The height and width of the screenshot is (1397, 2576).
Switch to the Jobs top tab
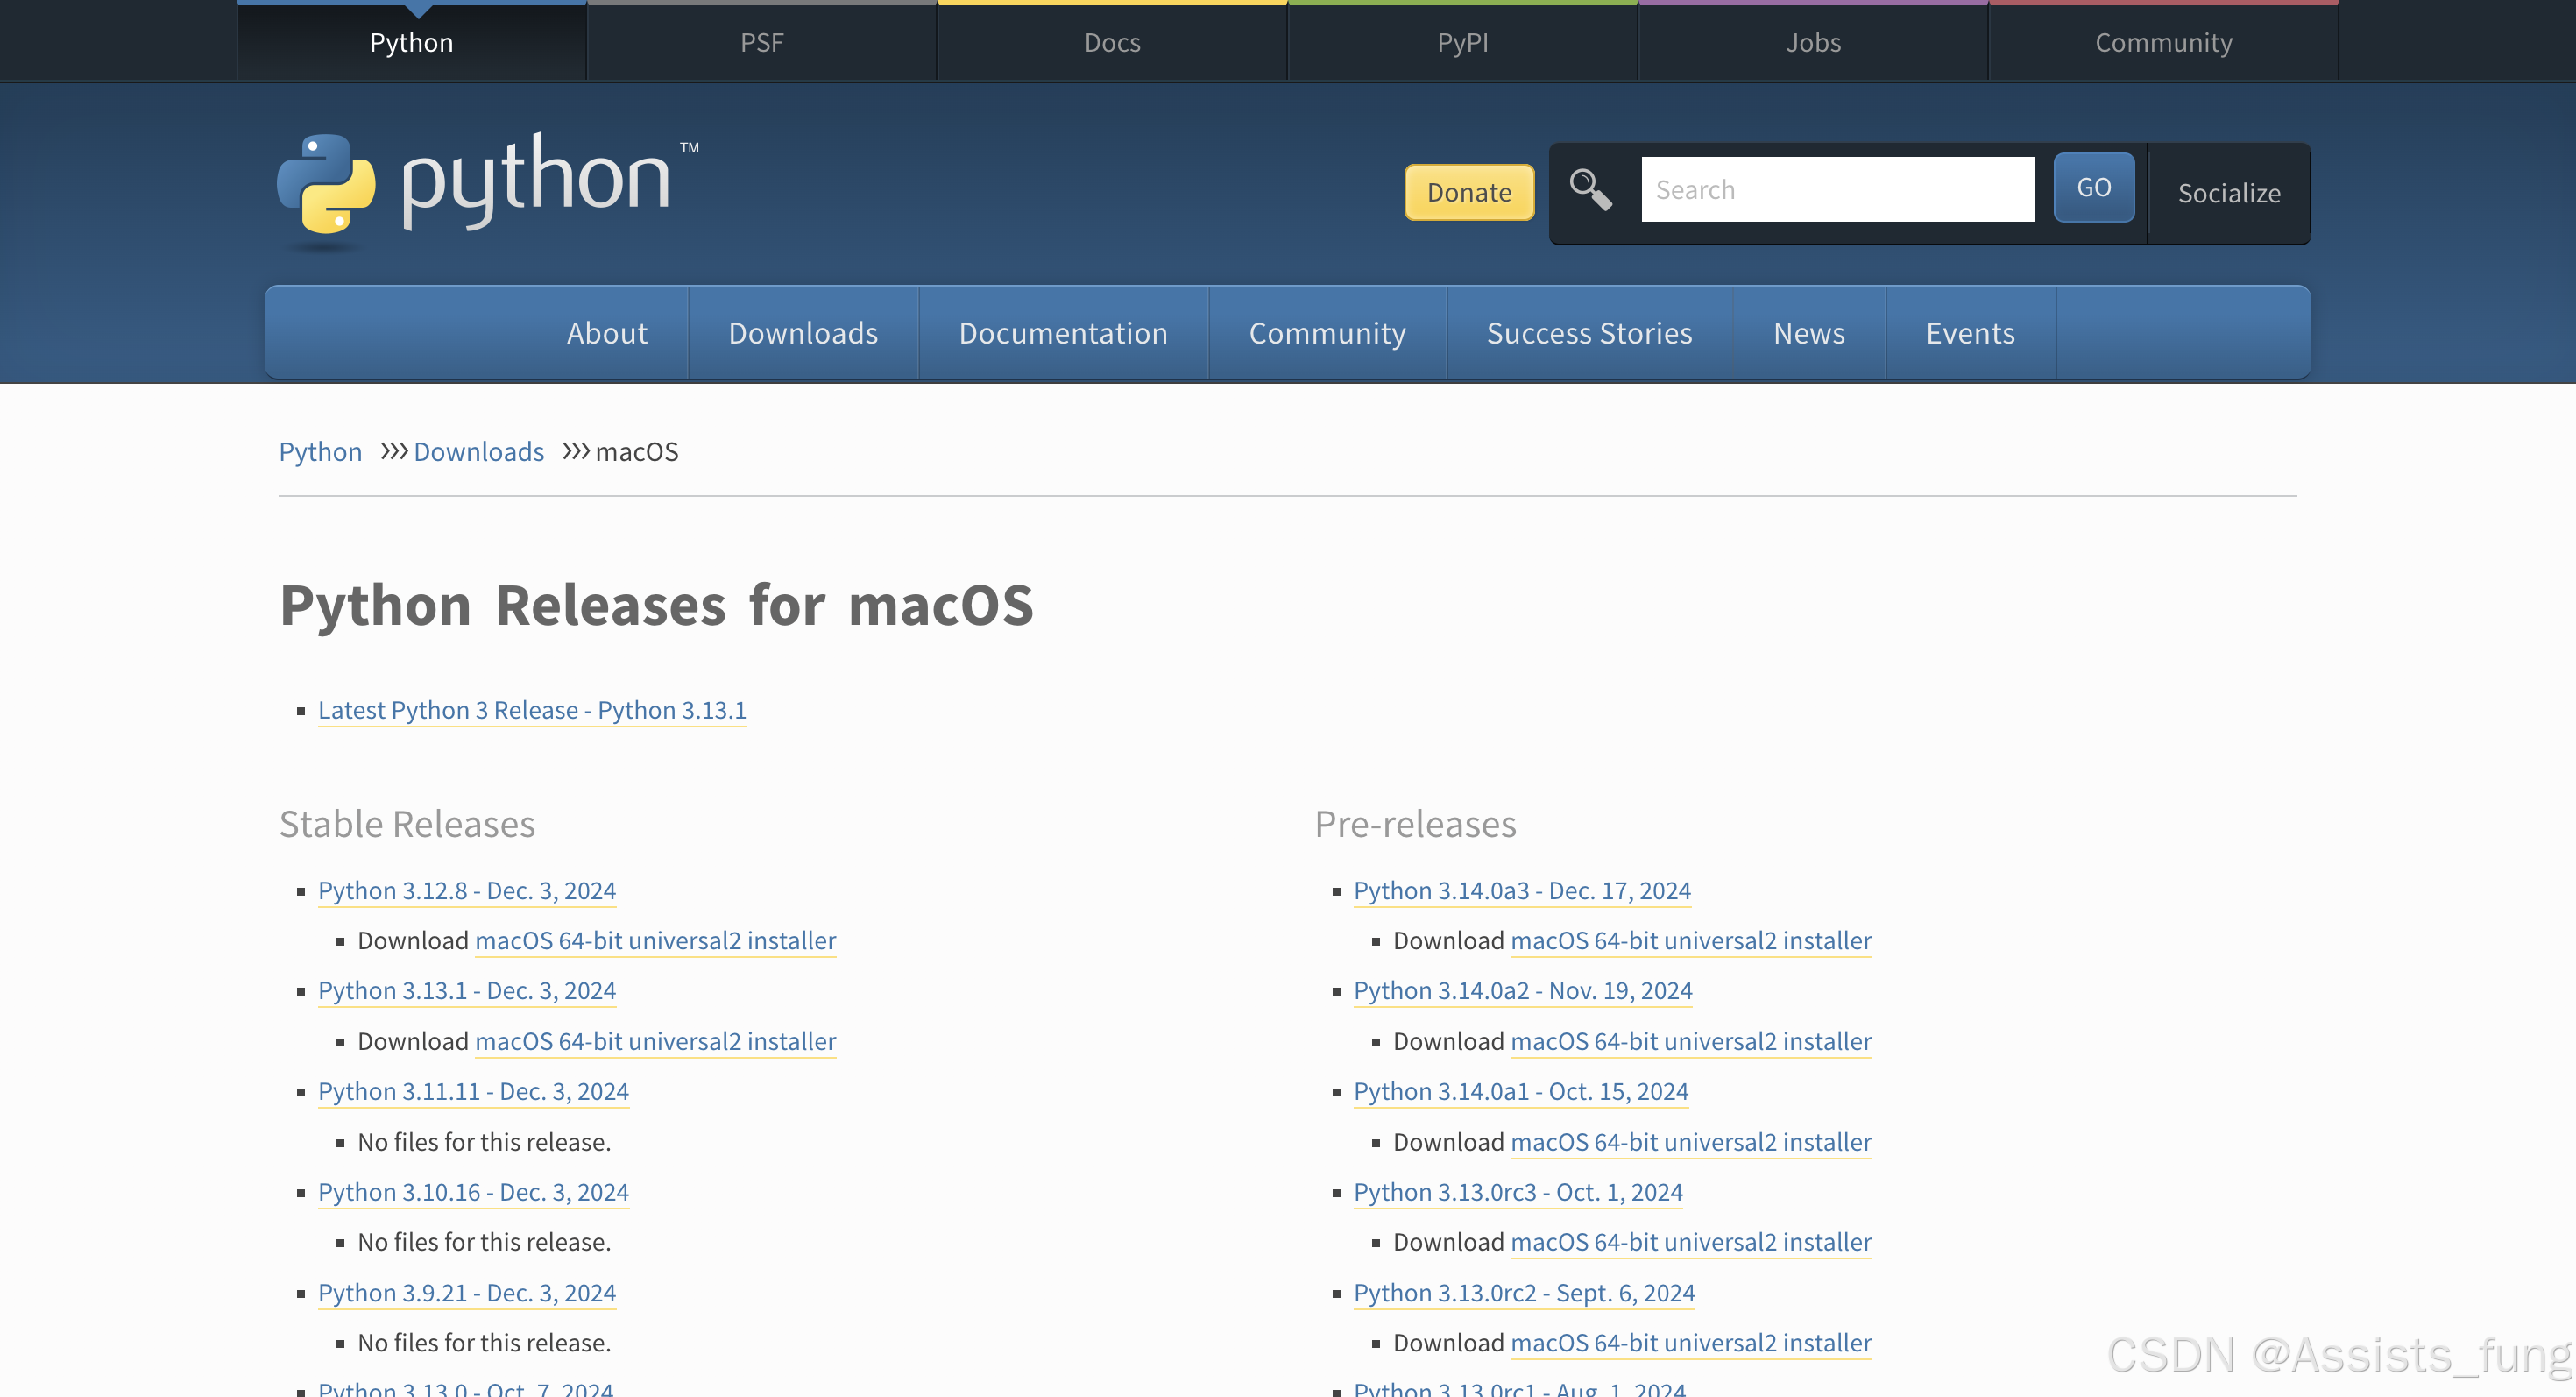click(1813, 42)
